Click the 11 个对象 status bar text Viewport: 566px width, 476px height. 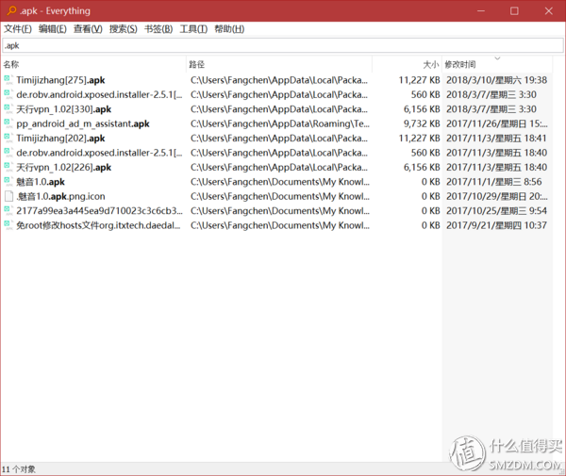pos(19,469)
